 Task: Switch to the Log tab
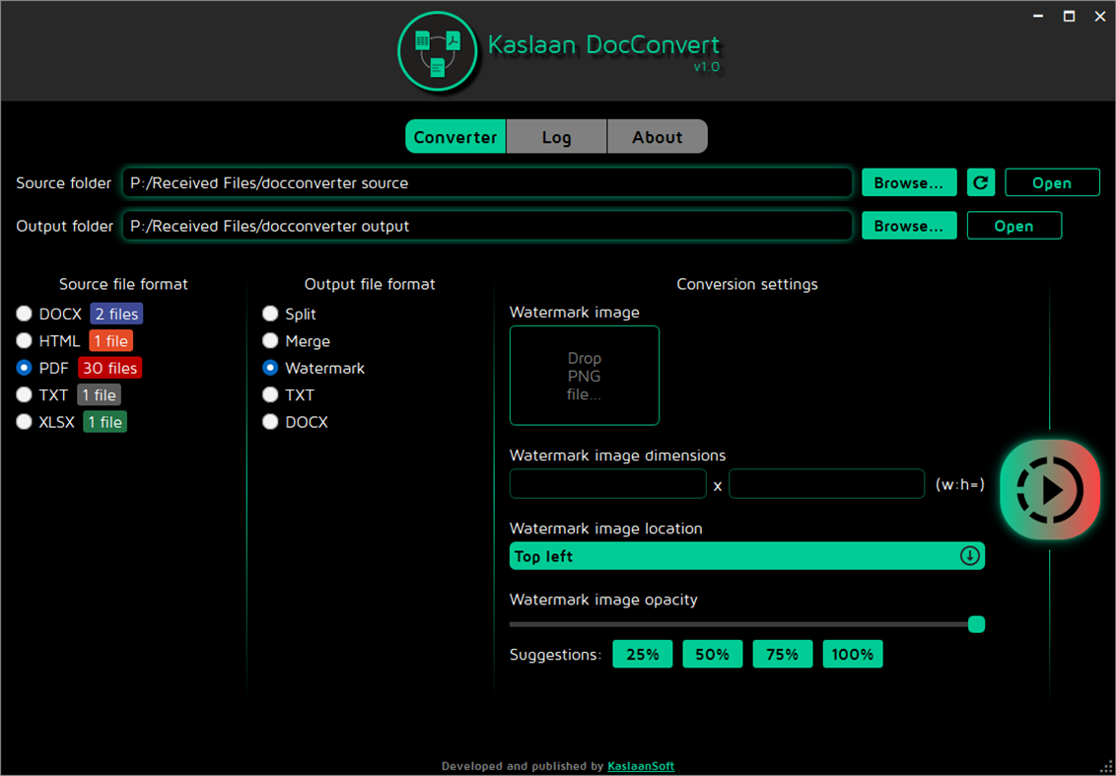click(x=556, y=136)
